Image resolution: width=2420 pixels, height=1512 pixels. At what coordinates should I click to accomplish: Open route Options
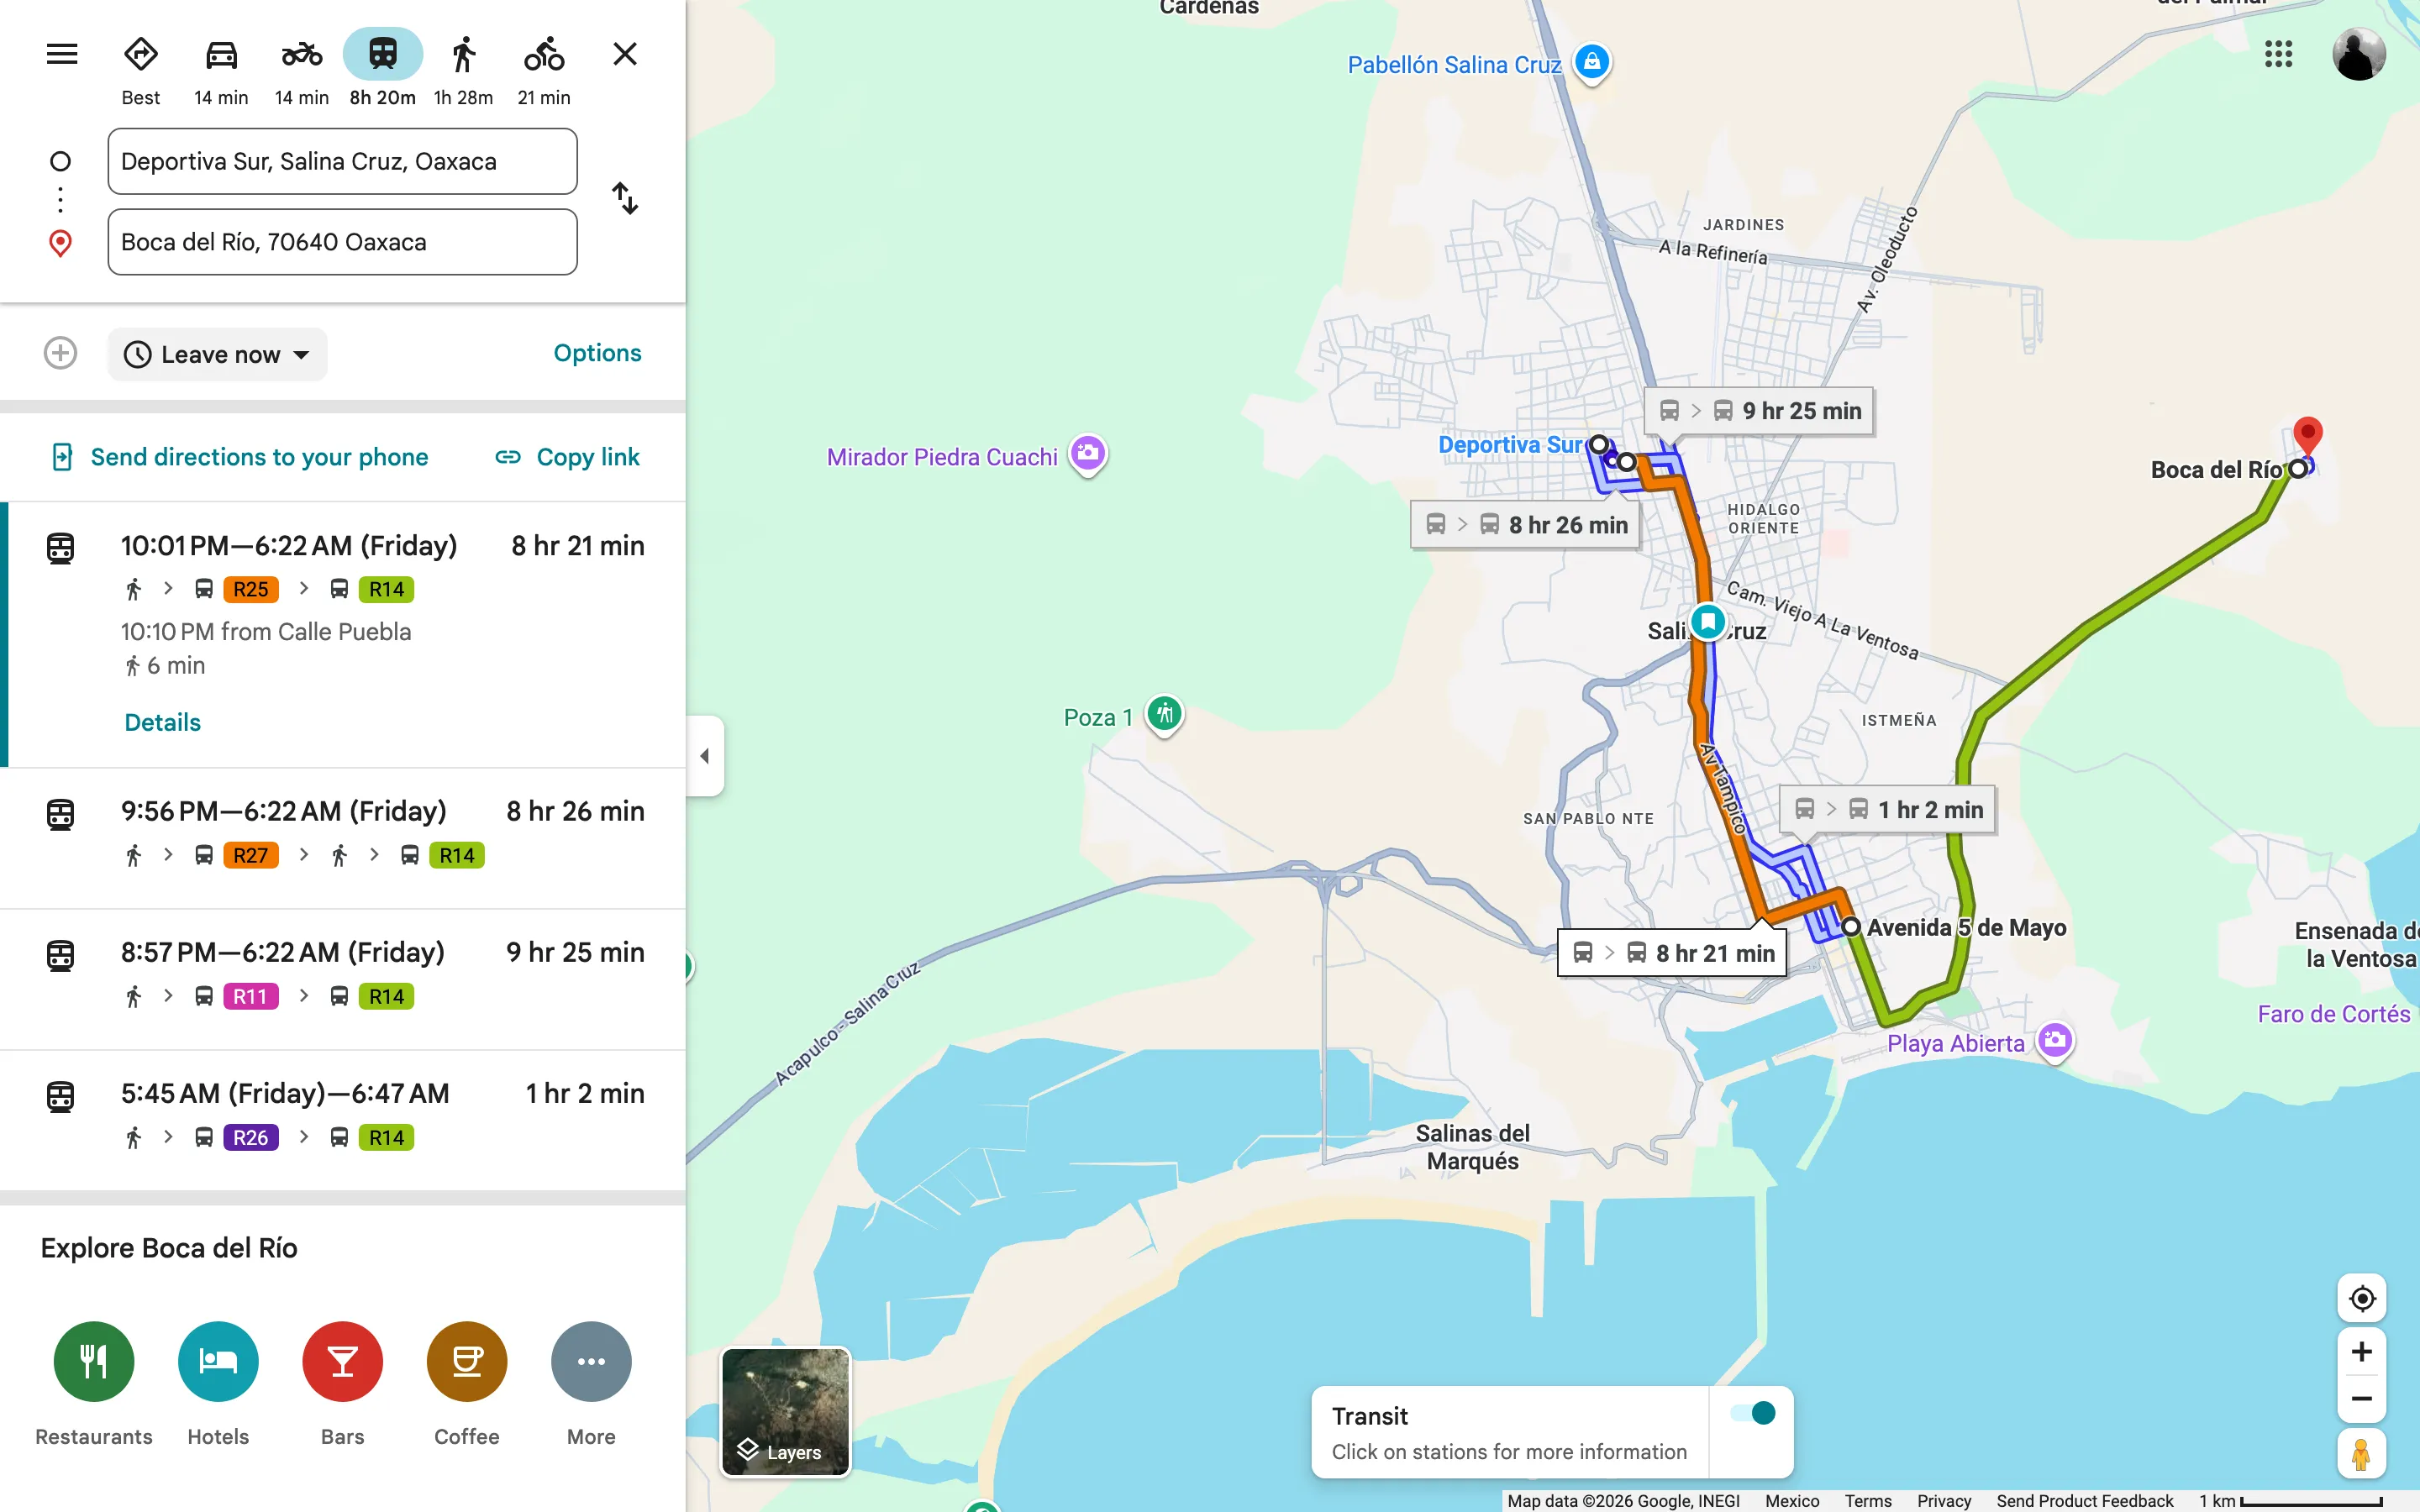pos(598,353)
